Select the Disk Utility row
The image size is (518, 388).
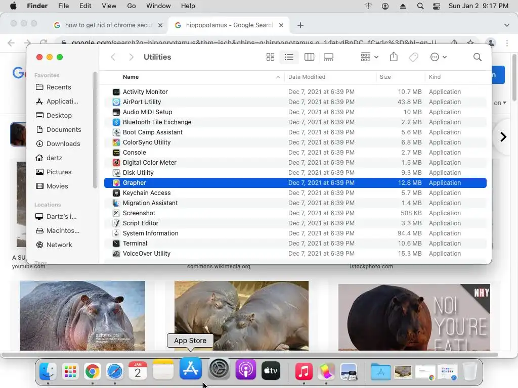[x=295, y=173]
